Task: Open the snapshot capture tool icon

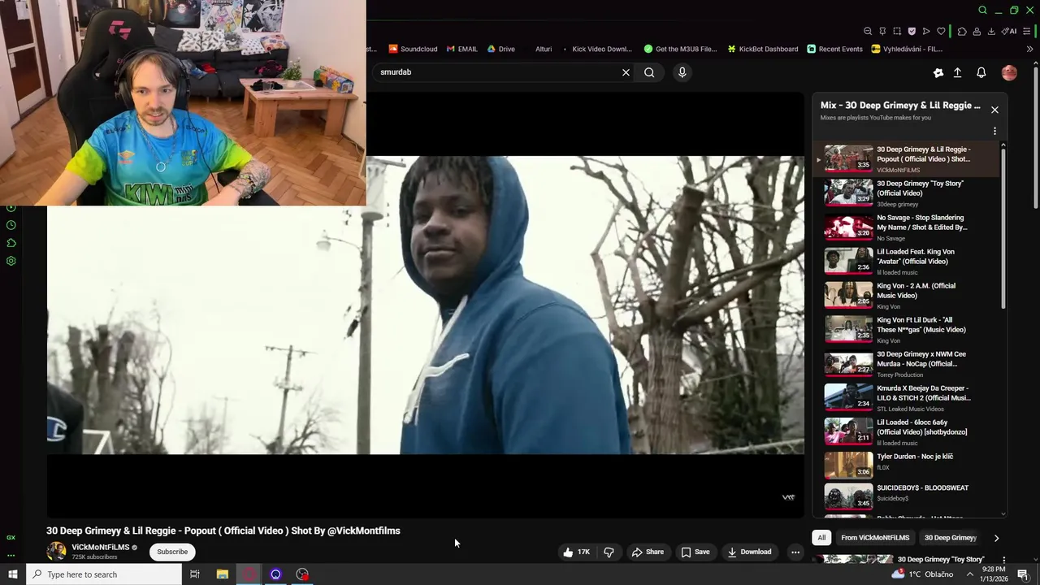Action: coord(897,31)
